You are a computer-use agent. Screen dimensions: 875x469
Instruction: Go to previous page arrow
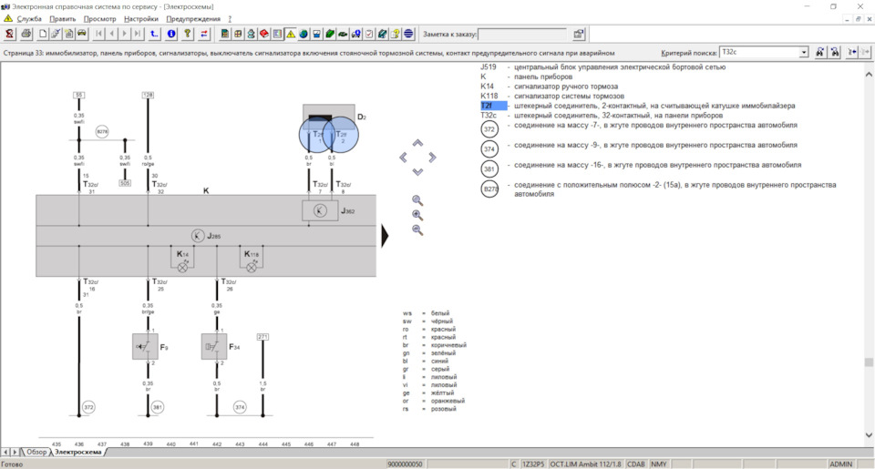click(x=112, y=34)
